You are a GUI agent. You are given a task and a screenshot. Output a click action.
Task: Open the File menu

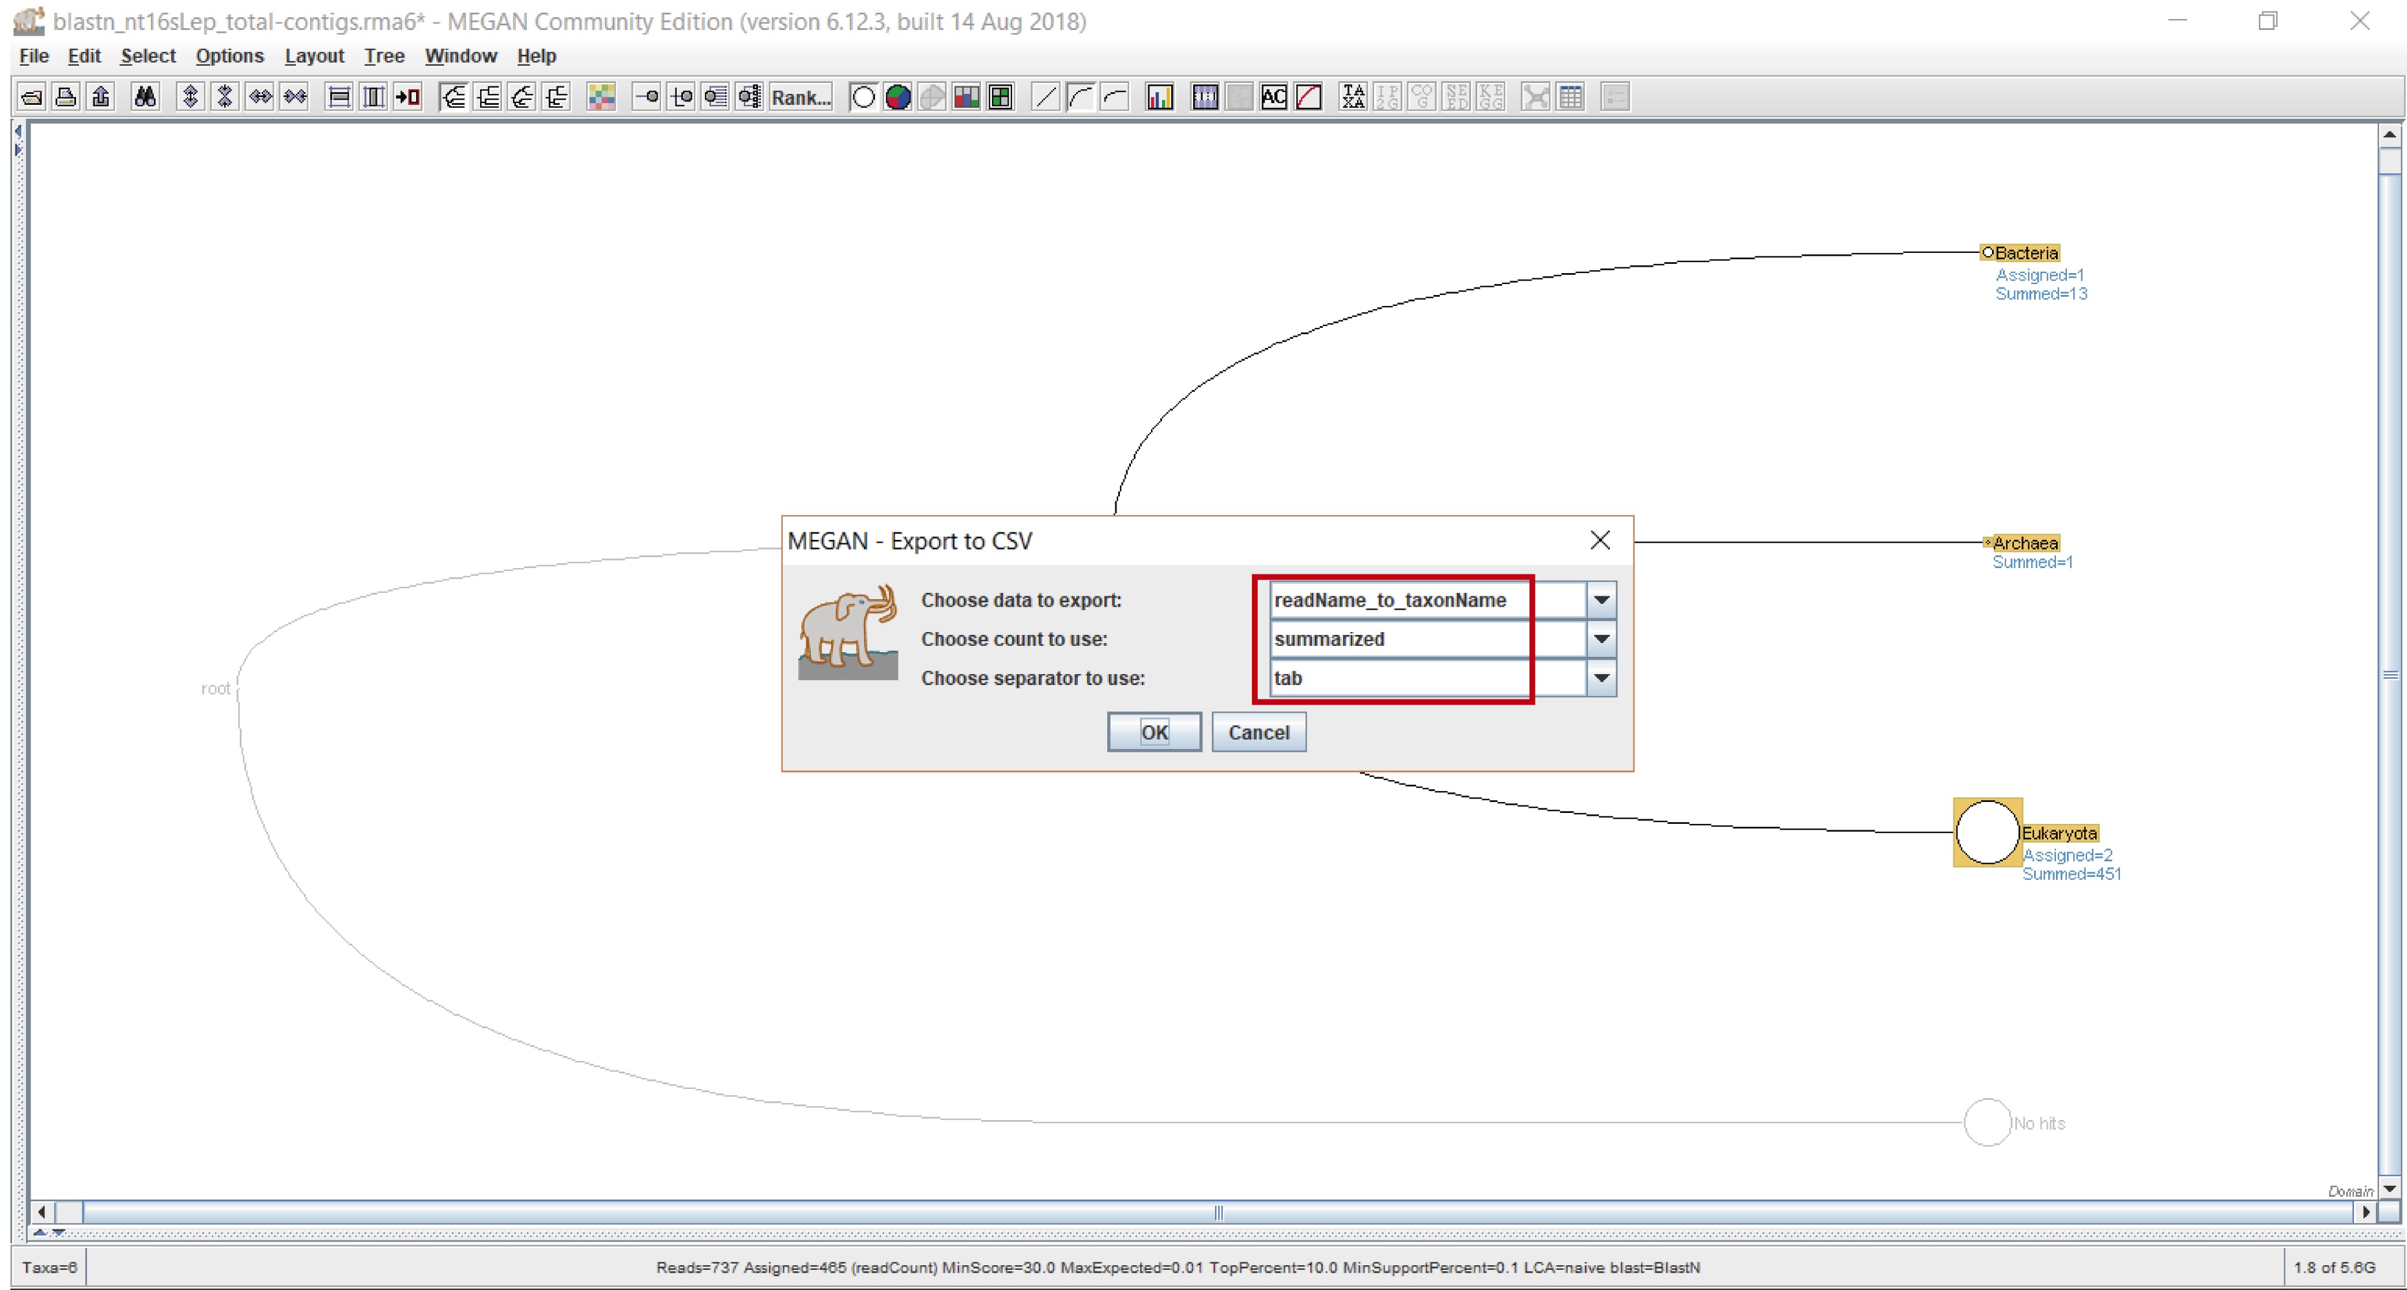(33, 56)
